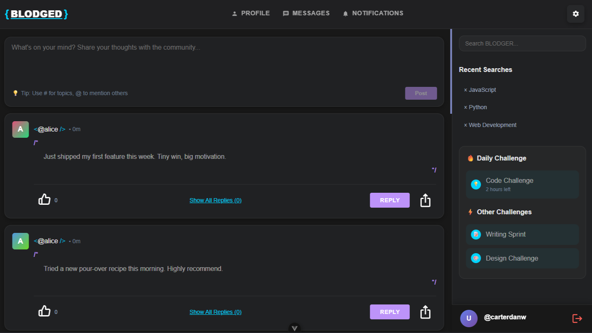Like alice's first feature post
Screen dimensions: 592x333
[44, 200]
